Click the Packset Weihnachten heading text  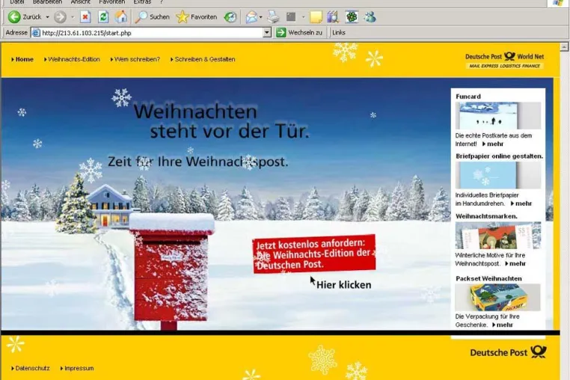(488, 278)
